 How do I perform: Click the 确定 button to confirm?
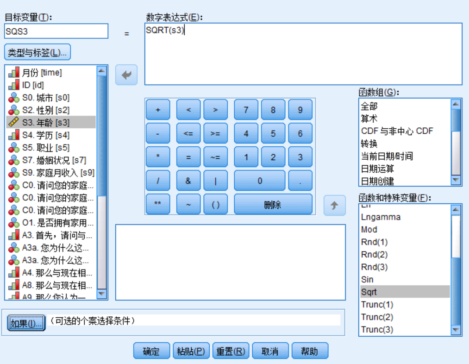click(x=151, y=351)
